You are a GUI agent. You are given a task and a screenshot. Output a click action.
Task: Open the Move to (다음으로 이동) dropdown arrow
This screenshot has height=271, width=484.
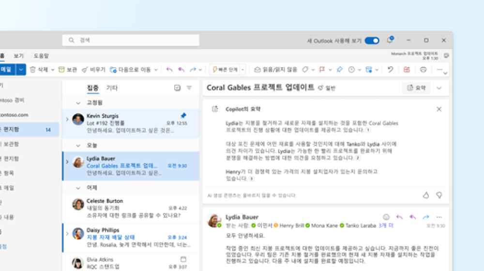(x=156, y=70)
